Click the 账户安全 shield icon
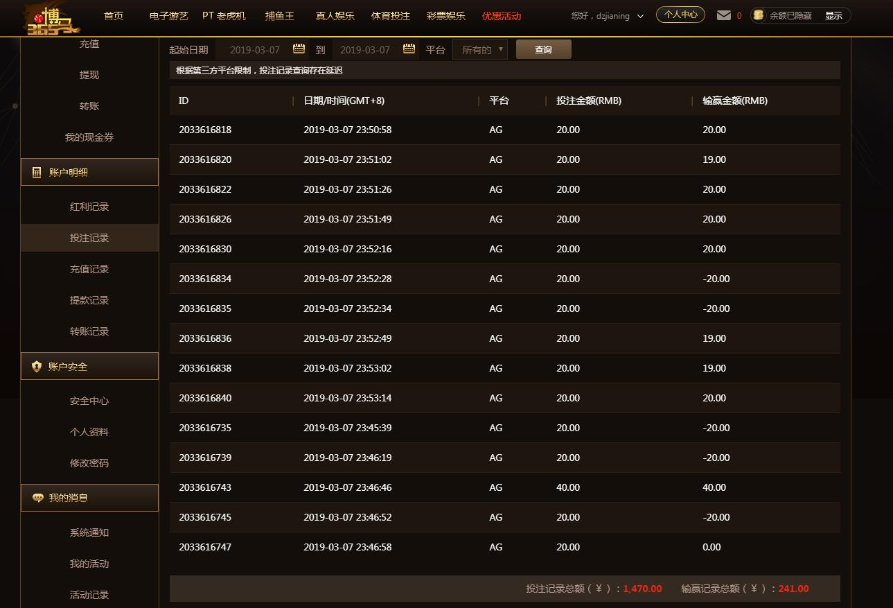This screenshot has height=608, width=893. [37, 367]
